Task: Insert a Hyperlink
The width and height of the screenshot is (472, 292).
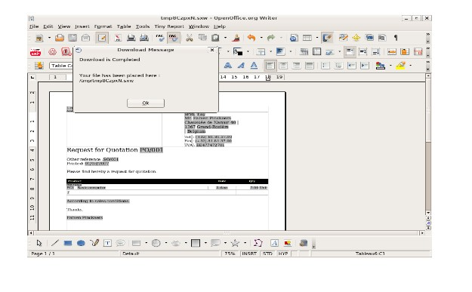Action: (x=294, y=38)
